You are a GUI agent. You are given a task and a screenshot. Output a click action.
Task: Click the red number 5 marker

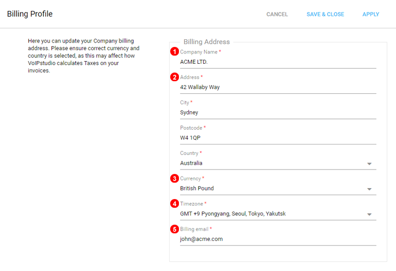click(x=175, y=229)
